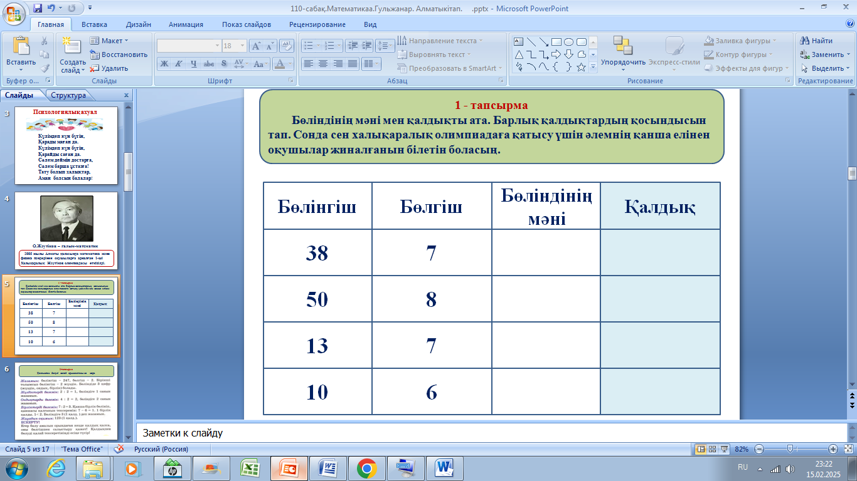
Task: Save the presentation from Quick Access toolbar
Action: pos(38,8)
